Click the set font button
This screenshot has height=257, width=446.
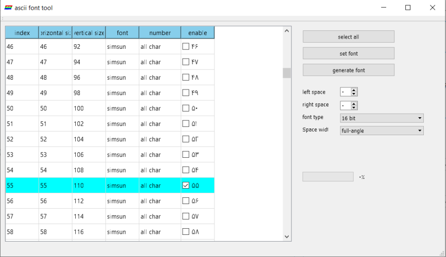coord(348,53)
